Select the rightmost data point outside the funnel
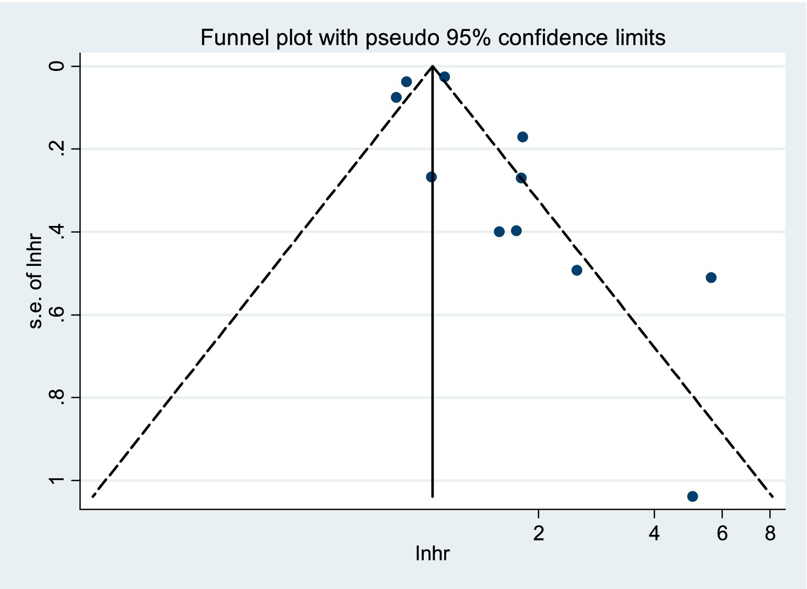This screenshot has height=589, width=807. click(x=711, y=277)
